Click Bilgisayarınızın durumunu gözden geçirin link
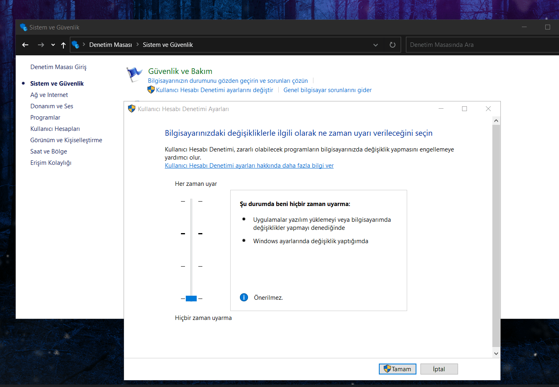Viewport: 559px width, 387px height. pyautogui.click(x=228, y=81)
